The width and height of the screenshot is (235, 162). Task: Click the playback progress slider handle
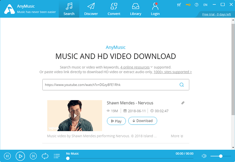(68, 158)
